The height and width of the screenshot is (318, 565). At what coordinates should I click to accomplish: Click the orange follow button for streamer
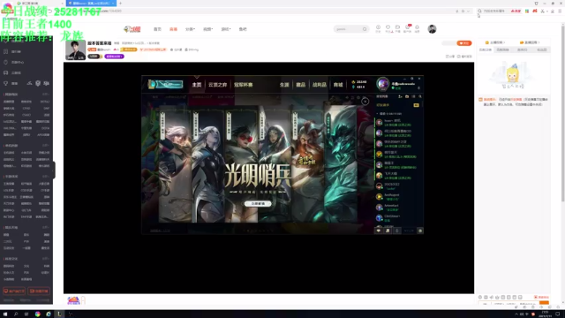pos(464,43)
